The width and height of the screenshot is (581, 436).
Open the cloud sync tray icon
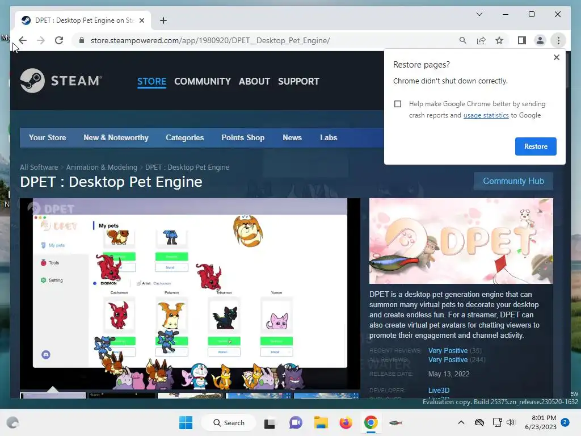pos(479,422)
